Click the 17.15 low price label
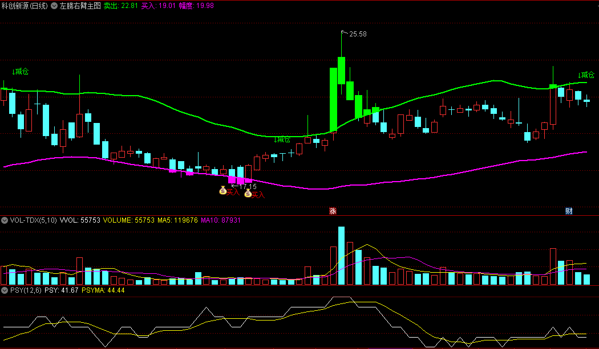 tap(248, 187)
